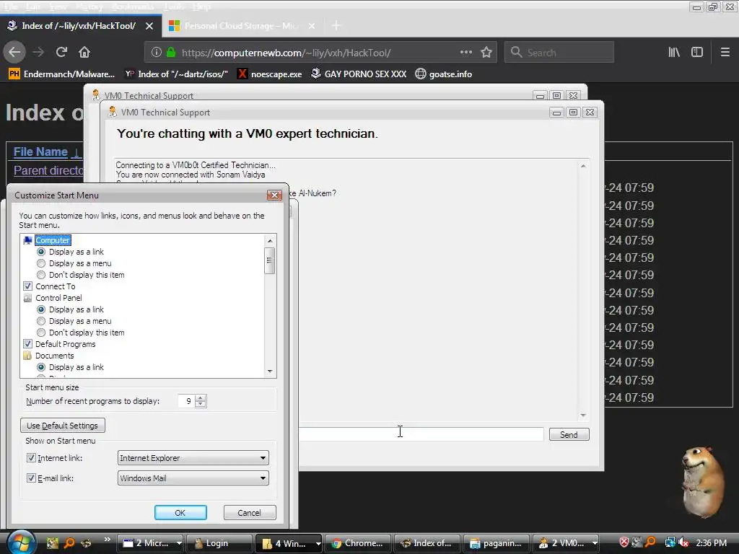Expand the 4 Win... taskbar group arrow
739x554 pixels.
pos(318,543)
